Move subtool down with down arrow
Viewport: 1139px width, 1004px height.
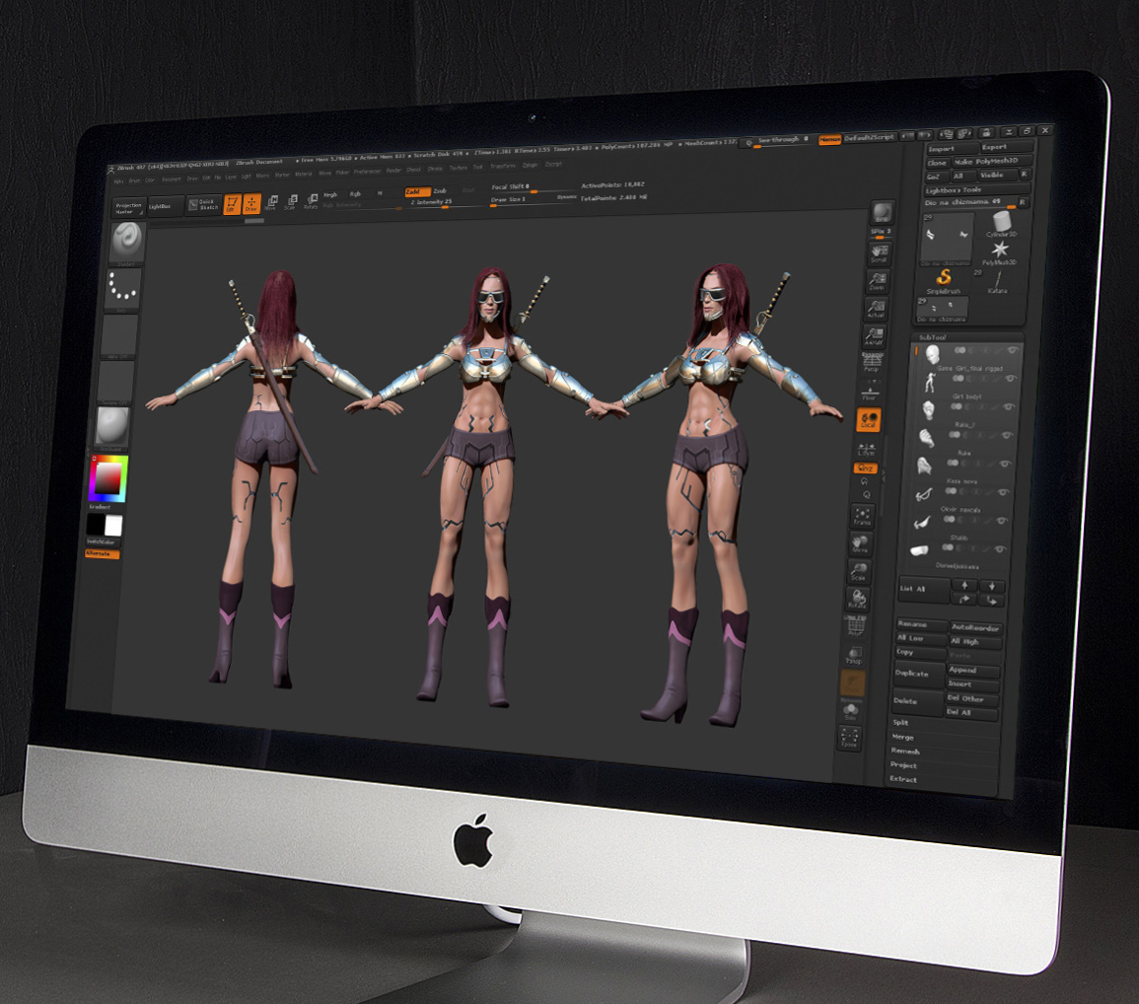[991, 586]
